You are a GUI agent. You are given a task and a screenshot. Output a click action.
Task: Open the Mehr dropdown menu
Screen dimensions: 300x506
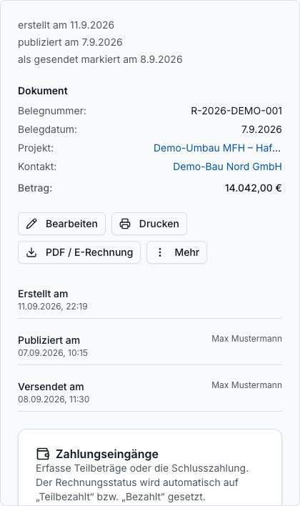coord(176,252)
